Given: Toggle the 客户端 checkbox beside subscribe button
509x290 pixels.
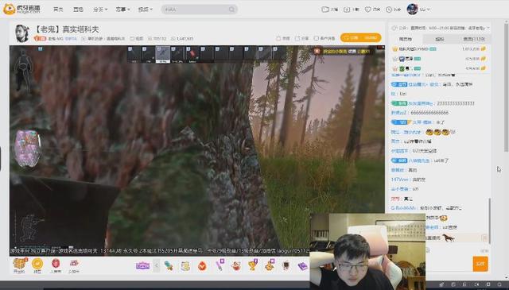Looking at the screenshot, I should pos(317,38).
